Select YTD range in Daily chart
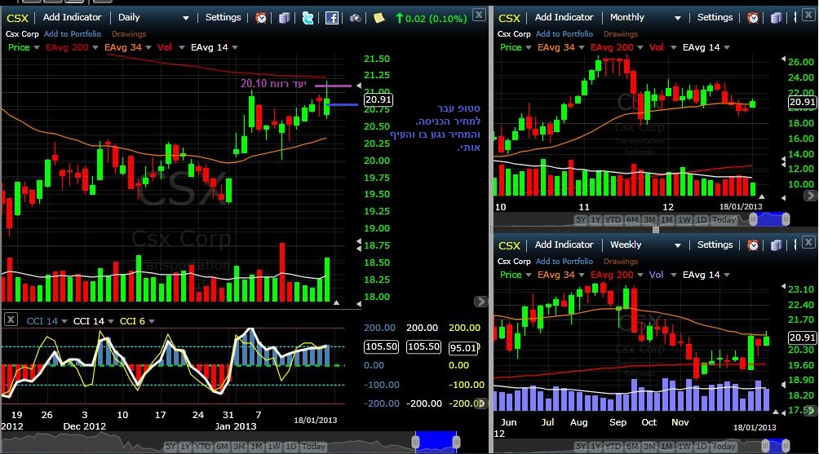Image resolution: width=819 pixels, height=454 pixels. point(202,447)
